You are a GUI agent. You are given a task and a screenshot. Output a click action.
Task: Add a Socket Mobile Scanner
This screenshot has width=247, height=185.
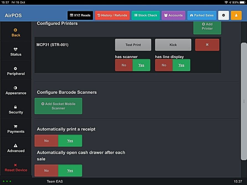pos(58,106)
